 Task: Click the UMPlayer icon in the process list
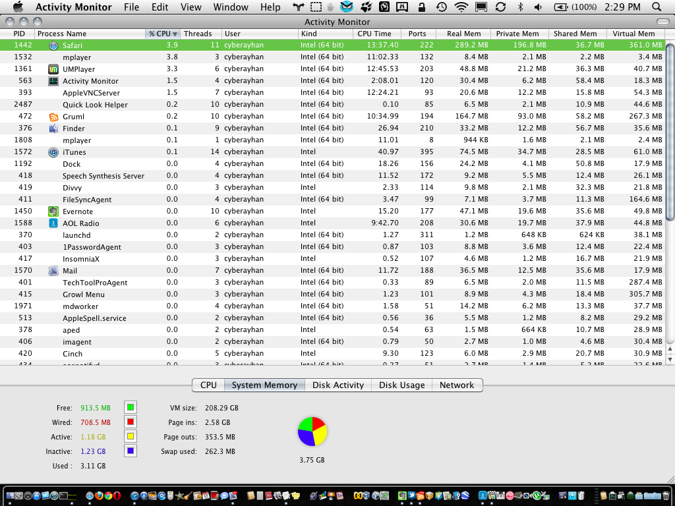(53, 69)
